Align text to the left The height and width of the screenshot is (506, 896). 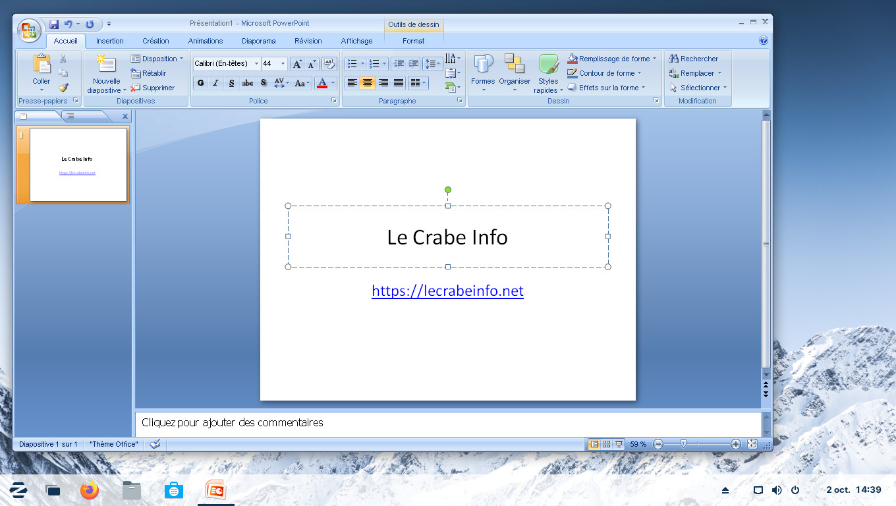click(352, 83)
